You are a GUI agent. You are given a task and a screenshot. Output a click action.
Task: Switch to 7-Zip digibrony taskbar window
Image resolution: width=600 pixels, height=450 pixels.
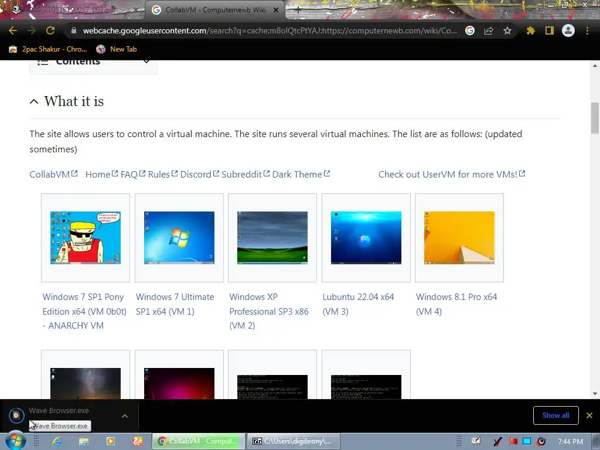293,441
